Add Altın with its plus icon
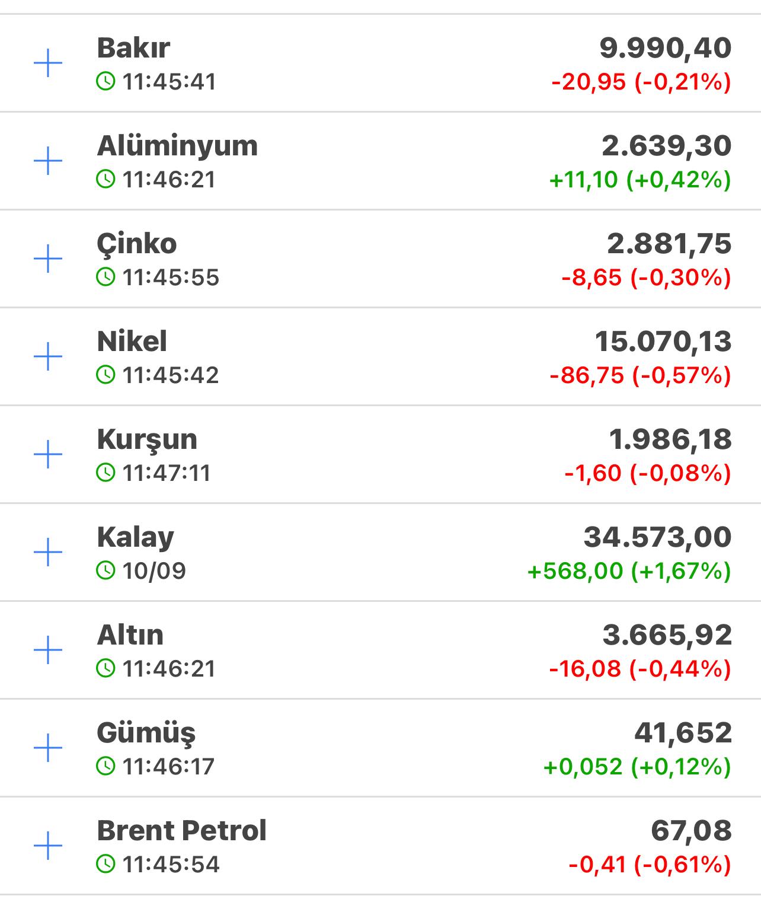Image resolution: width=761 pixels, height=912 pixels. coord(48,650)
